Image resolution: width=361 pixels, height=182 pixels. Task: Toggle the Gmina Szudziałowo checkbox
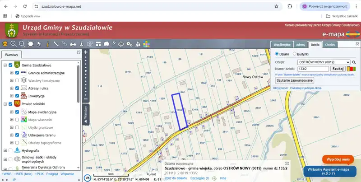10,65
